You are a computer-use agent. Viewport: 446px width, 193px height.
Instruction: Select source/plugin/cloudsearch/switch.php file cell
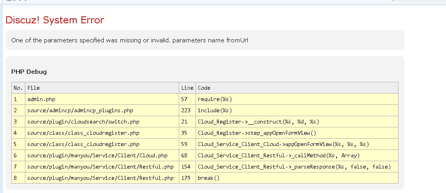102,122
